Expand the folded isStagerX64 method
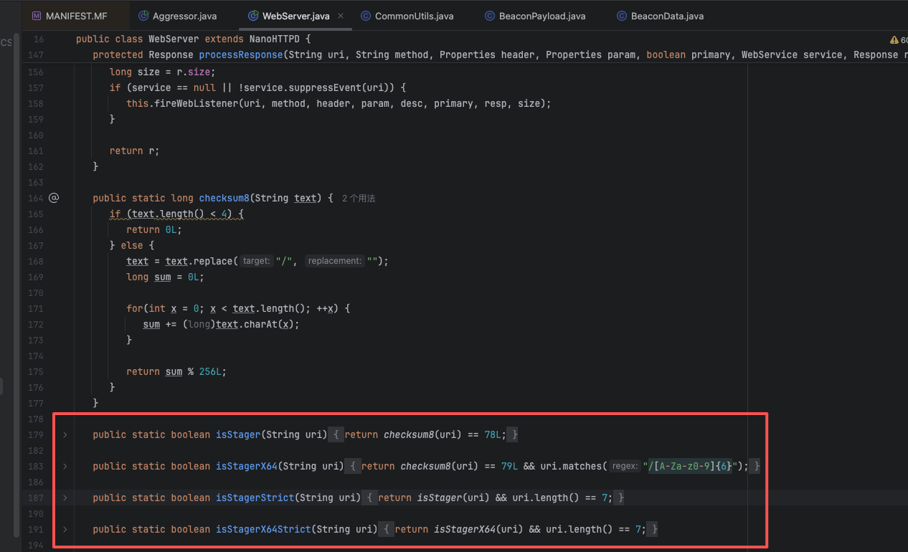Image resolution: width=908 pixels, height=552 pixels. pos(65,467)
